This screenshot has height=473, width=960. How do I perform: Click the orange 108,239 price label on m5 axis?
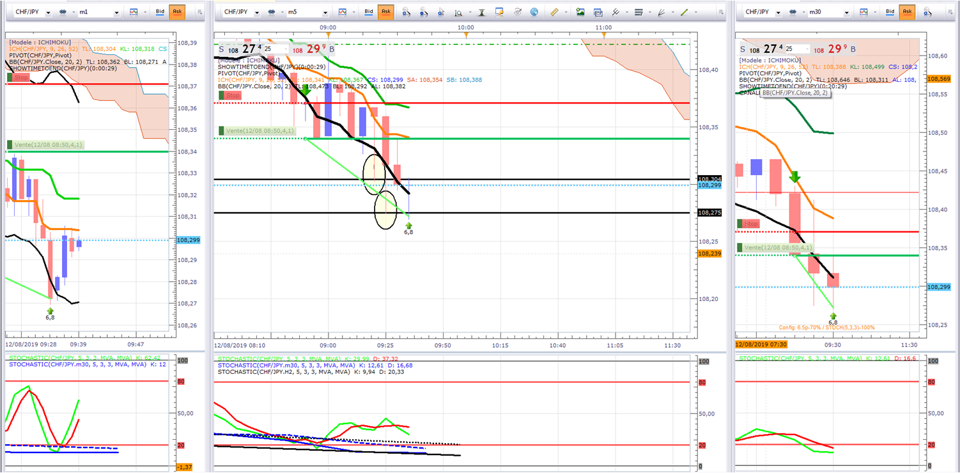pos(709,254)
